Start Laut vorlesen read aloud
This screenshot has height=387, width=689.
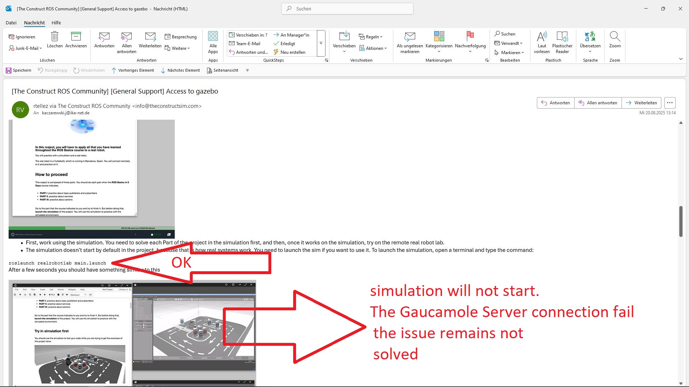pos(542,37)
